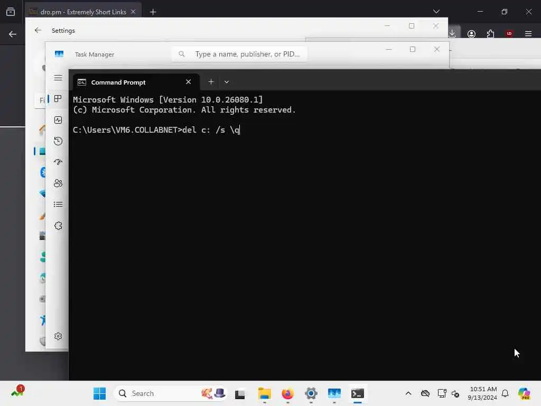Switch to Terminal on taskbar
541x406 pixels.
[x=358, y=393]
